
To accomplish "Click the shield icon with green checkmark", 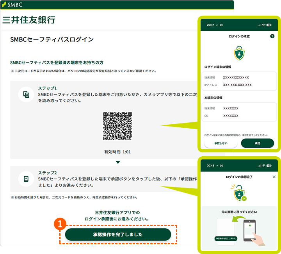I will coord(239,193).
